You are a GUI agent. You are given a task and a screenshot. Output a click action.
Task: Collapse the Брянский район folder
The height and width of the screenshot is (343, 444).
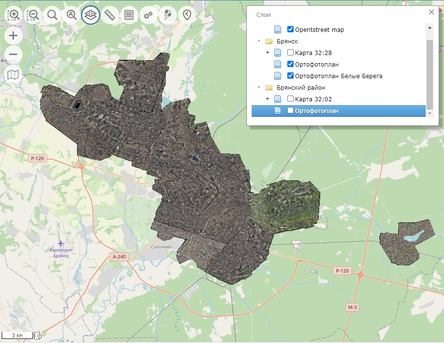tap(259, 88)
